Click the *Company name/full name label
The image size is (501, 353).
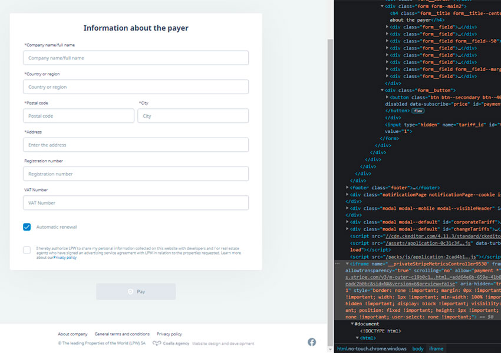50,45
